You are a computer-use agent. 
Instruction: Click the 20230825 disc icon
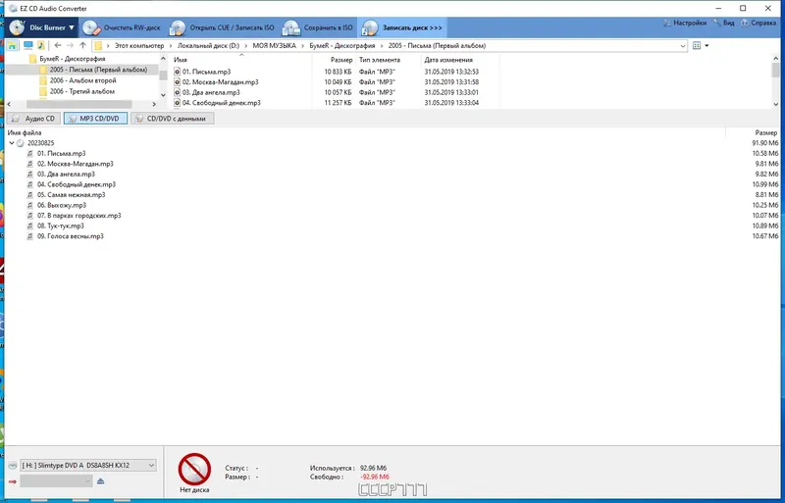pos(21,143)
